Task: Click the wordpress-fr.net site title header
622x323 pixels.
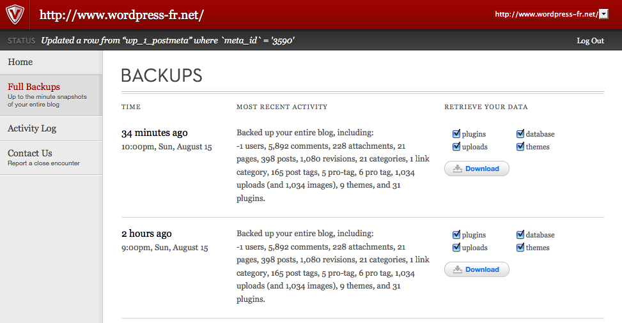Action: pos(121,14)
